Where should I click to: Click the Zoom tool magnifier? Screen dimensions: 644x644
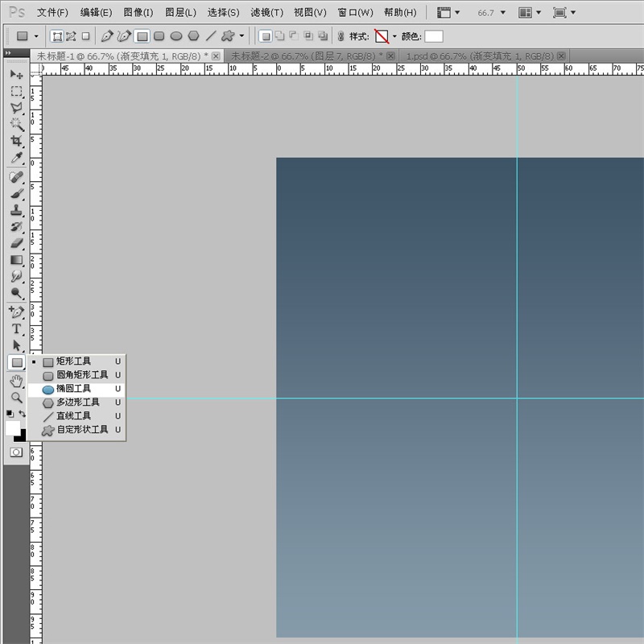tap(16, 397)
